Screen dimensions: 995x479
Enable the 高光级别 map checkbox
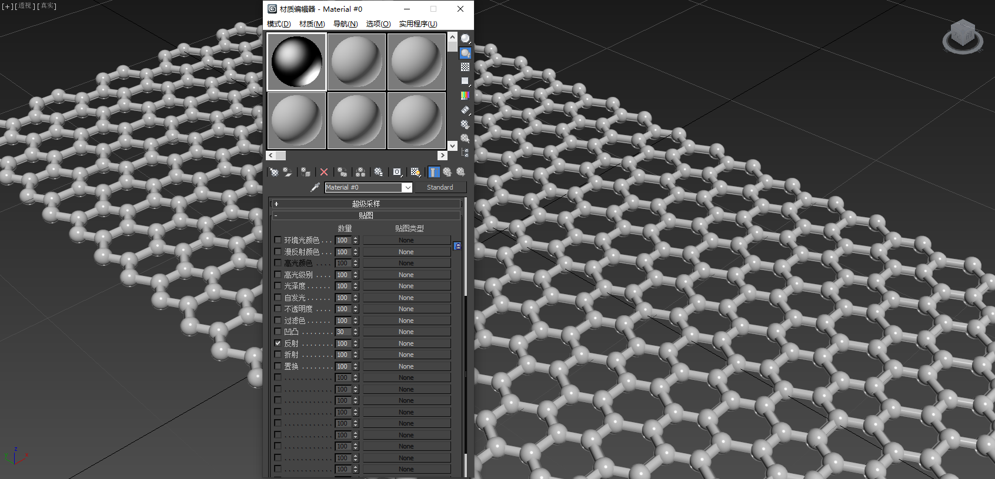(x=278, y=275)
